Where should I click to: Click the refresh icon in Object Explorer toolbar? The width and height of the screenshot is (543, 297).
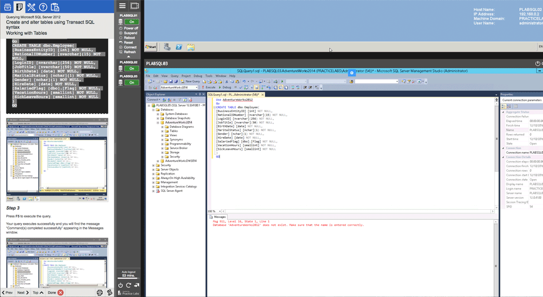(185, 100)
